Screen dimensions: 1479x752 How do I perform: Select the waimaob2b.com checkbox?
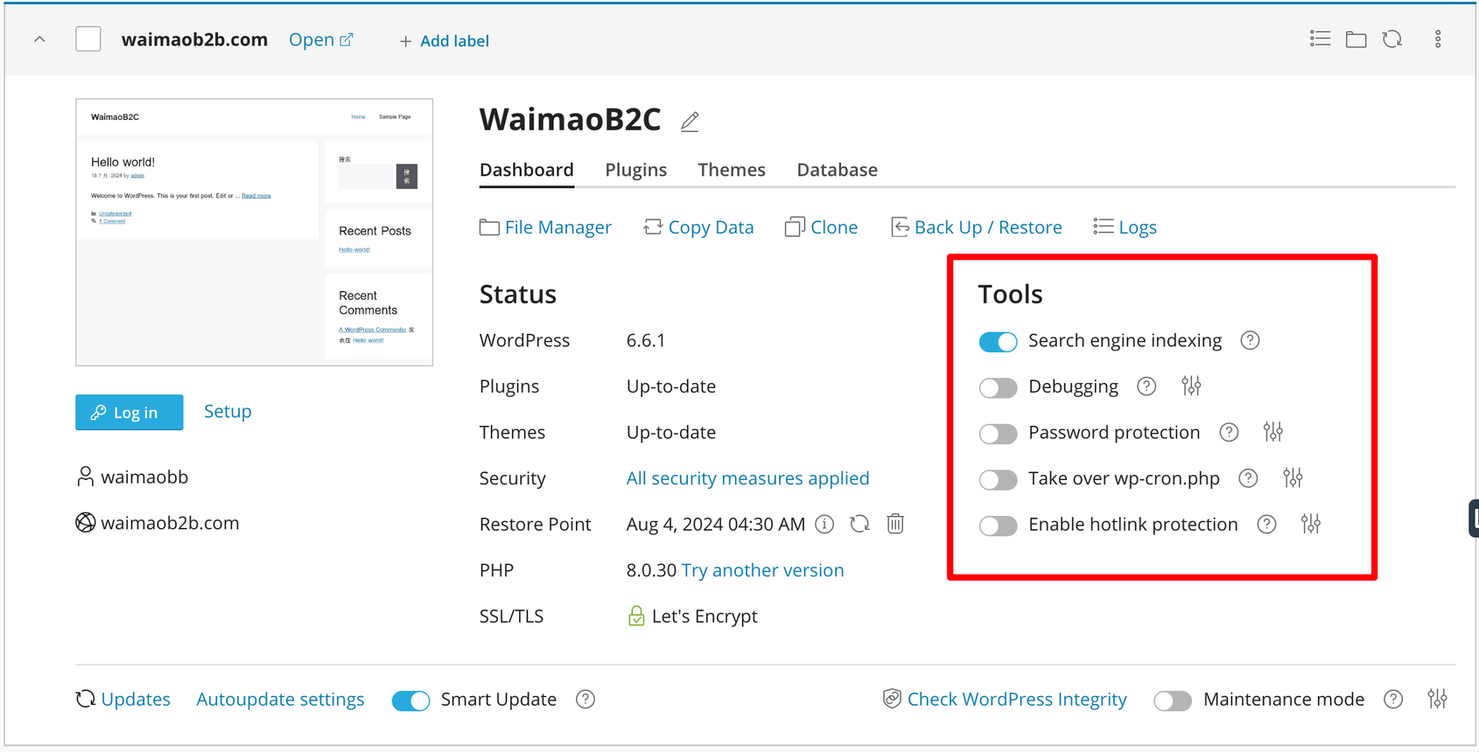click(x=88, y=38)
